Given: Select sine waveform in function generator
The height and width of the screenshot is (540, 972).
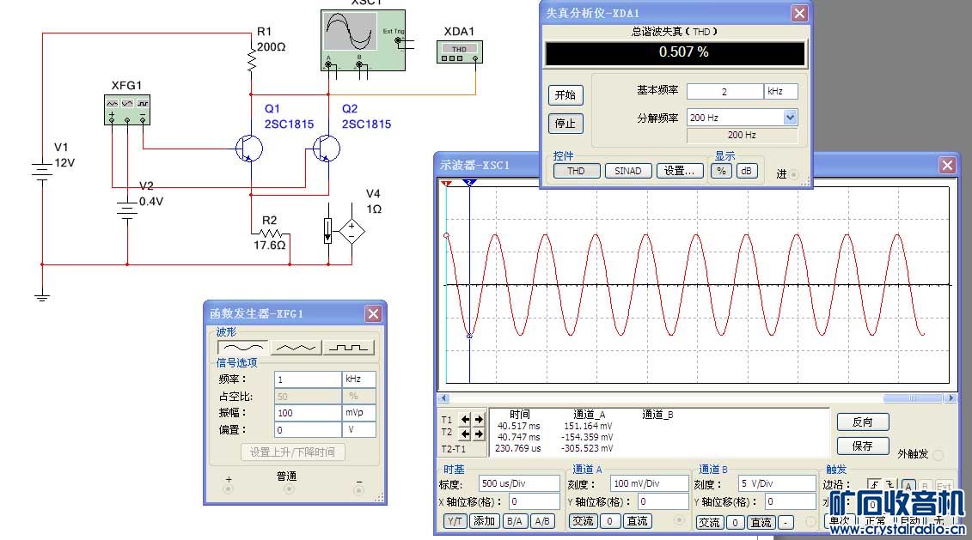Looking at the screenshot, I should tap(243, 348).
